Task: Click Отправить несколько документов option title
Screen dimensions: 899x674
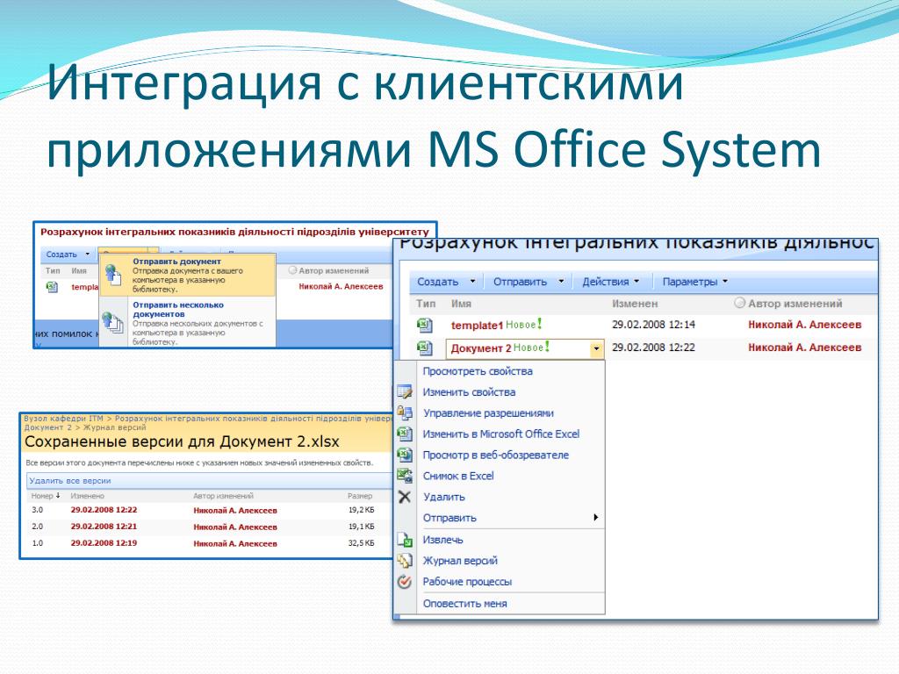Action: click(178, 310)
